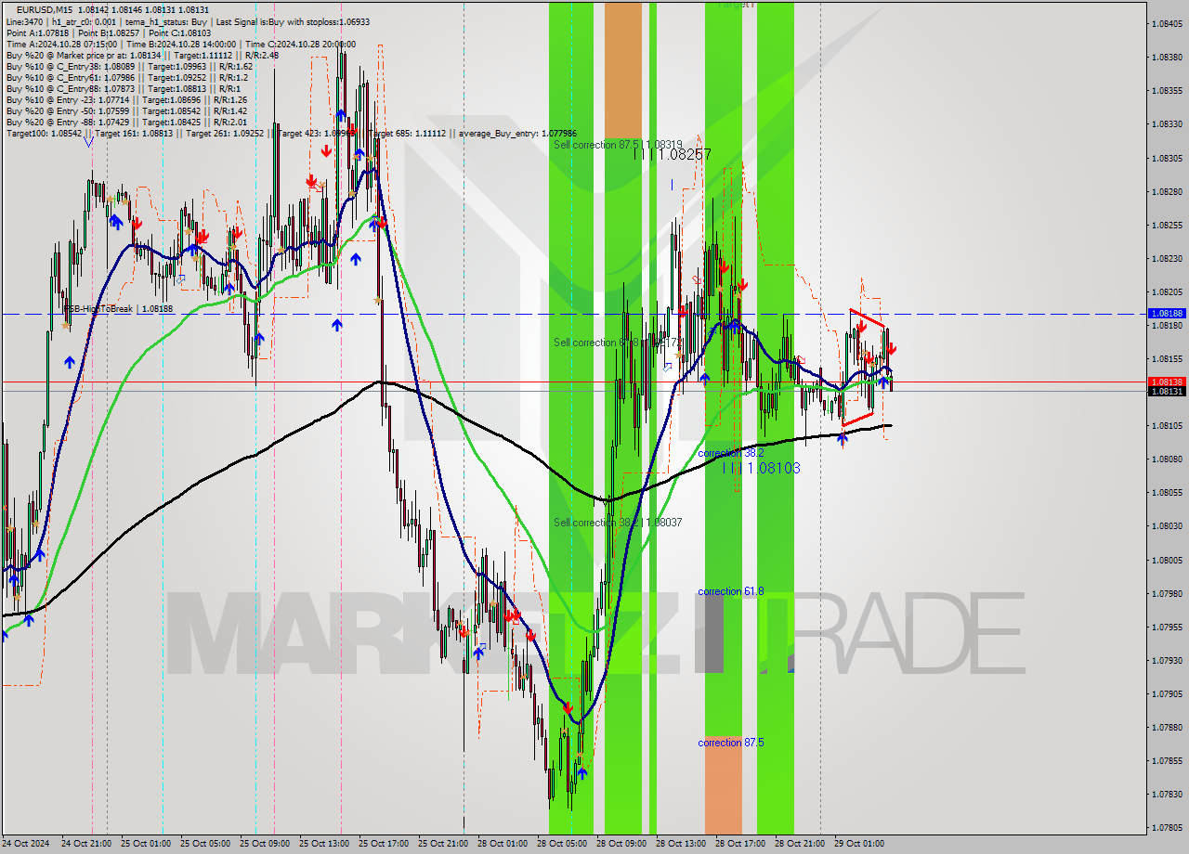Viewport: 1189px width, 854px height.
Task: Click the 'Sell correction 61.8' label
Action: [x=618, y=343]
